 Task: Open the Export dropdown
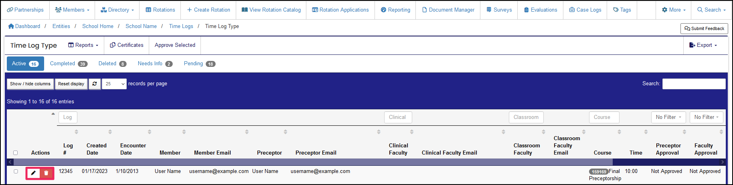click(x=703, y=45)
